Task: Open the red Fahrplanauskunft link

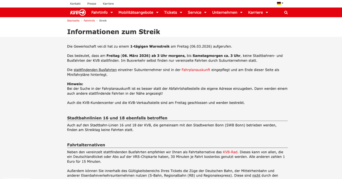Action: tap(196, 70)
